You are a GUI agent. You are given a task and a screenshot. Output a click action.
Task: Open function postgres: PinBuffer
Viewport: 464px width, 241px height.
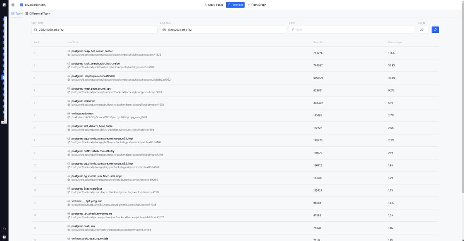coord(83,101)
